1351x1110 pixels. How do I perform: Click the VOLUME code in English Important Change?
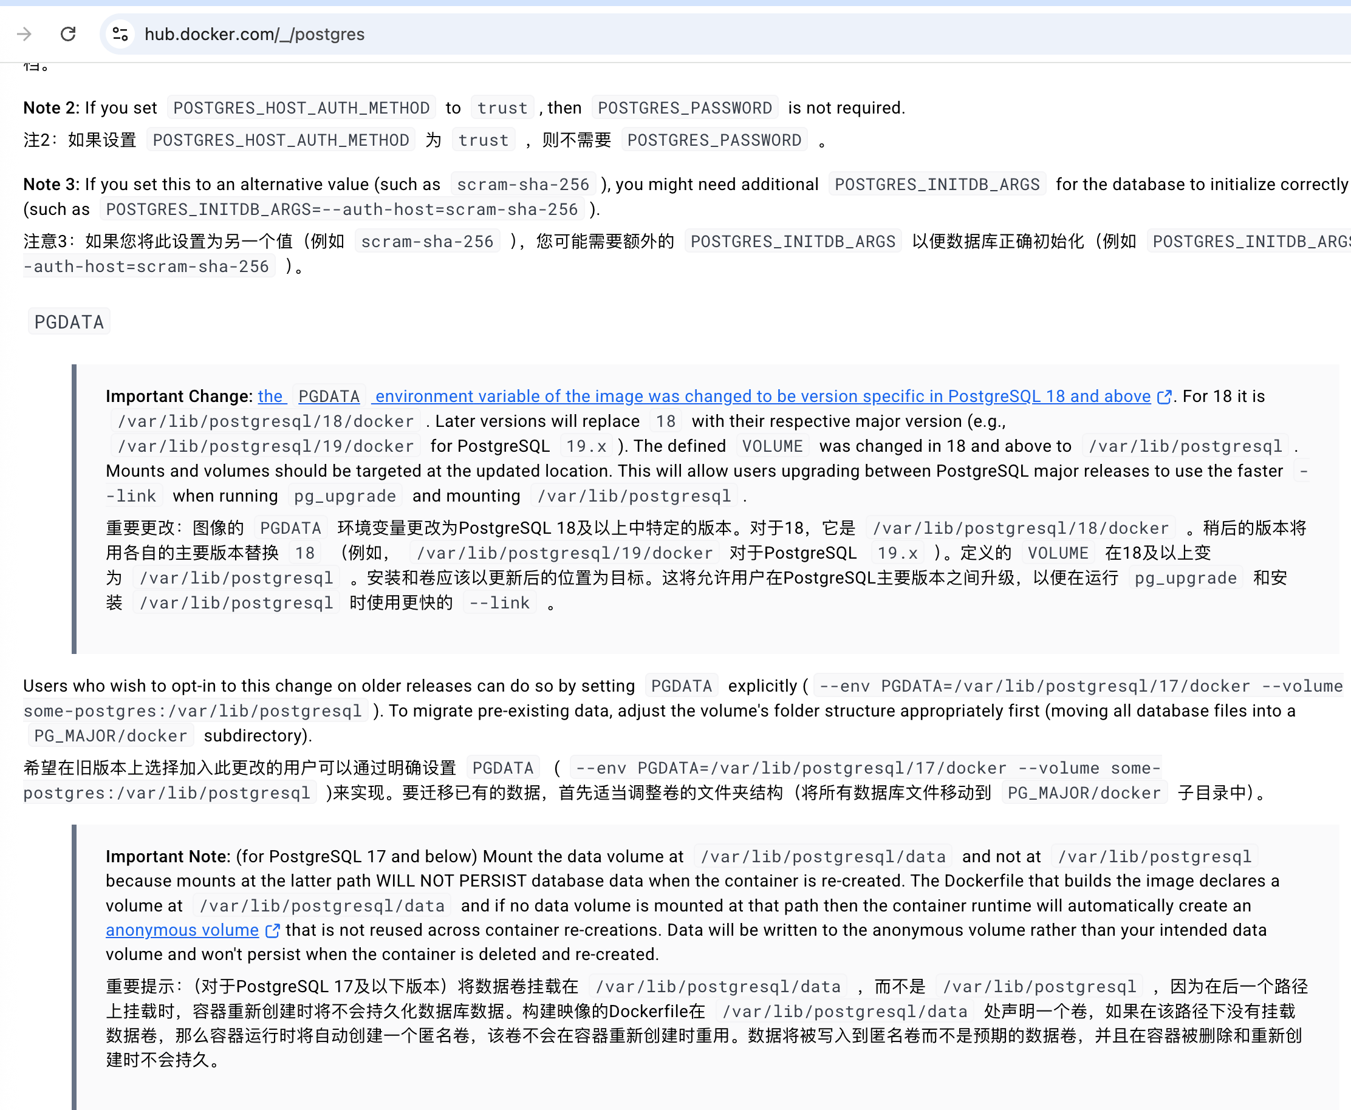[x=772, y=446]
